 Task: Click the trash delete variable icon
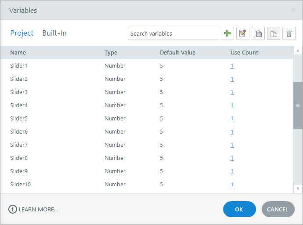(x=289, y=33)
